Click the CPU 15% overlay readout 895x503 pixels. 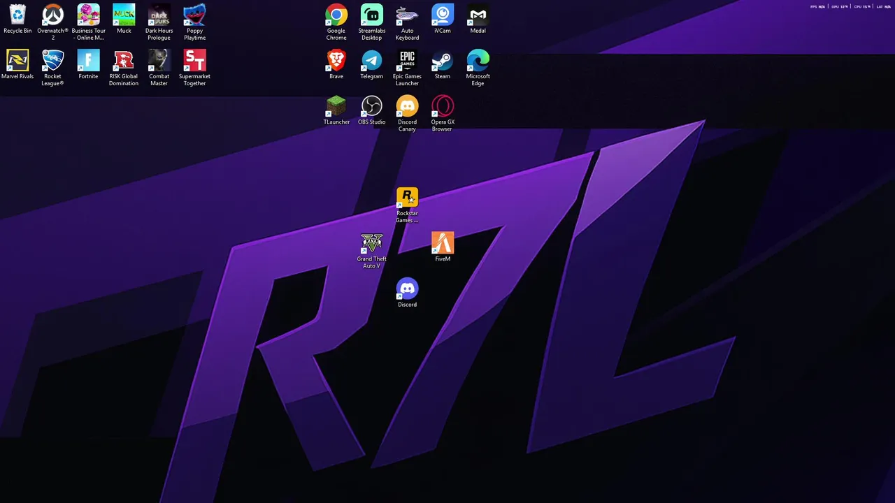pos(862,6)
